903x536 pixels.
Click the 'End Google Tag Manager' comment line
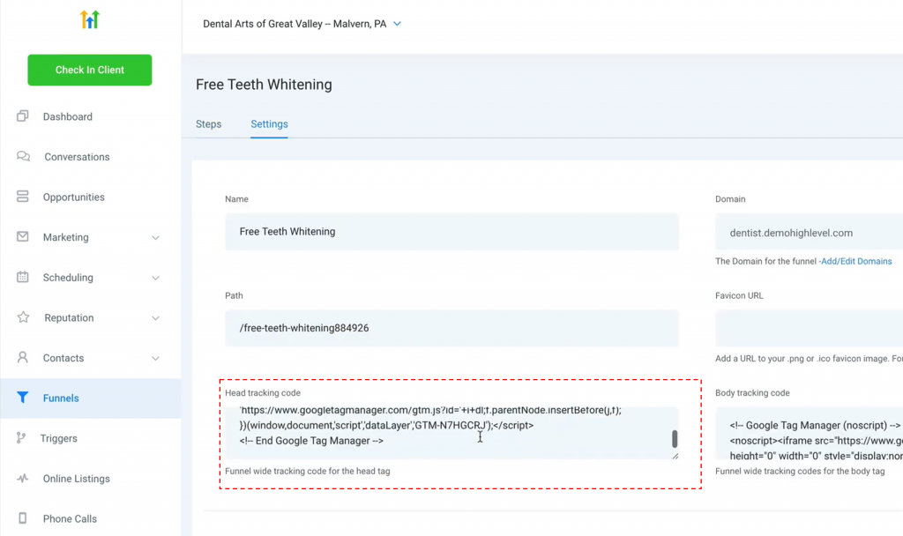coord(311,441)
